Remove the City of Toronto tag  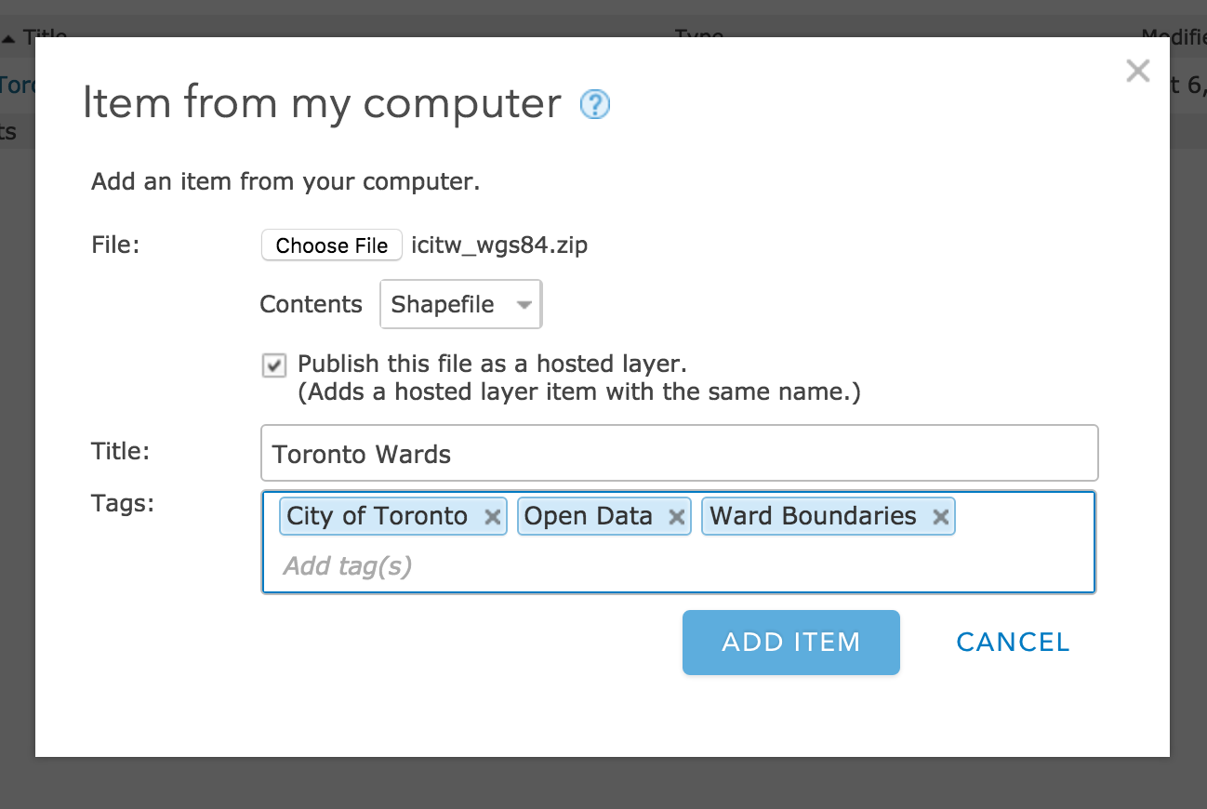point(493,517)
